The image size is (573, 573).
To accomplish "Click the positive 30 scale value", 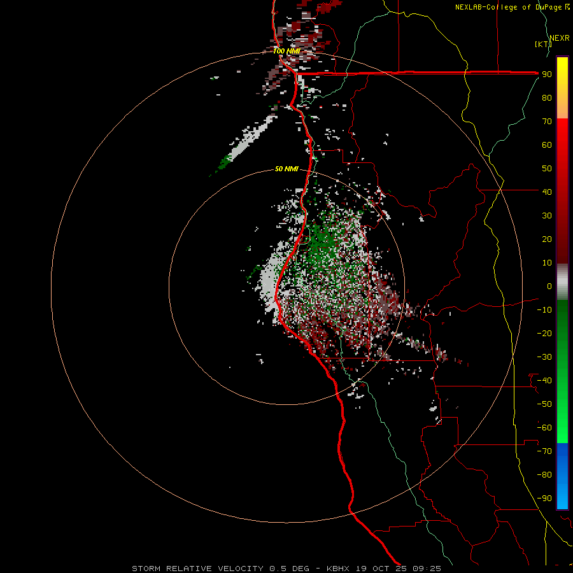I will click(x=547, y=216).
